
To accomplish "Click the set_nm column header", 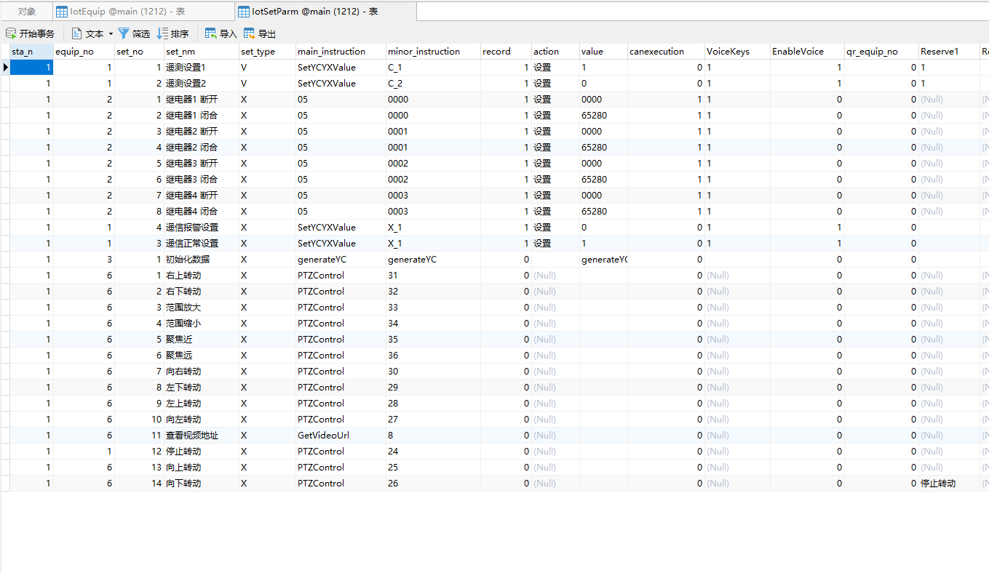I will 180,52.
